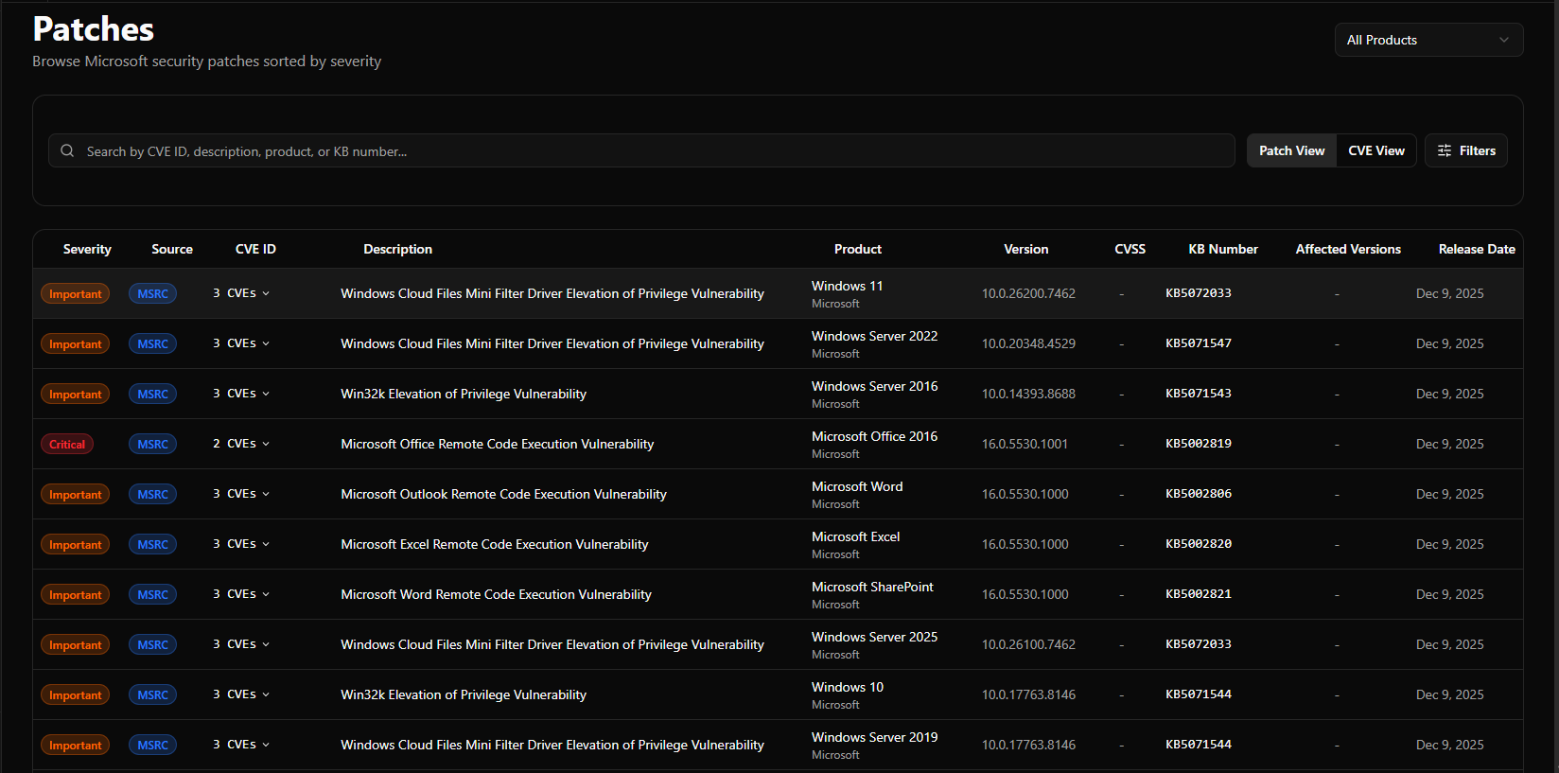Click MSRC badge in Microsoft Office 2016 row
The image size is (1559, 773).
click(x=152, y=445)
